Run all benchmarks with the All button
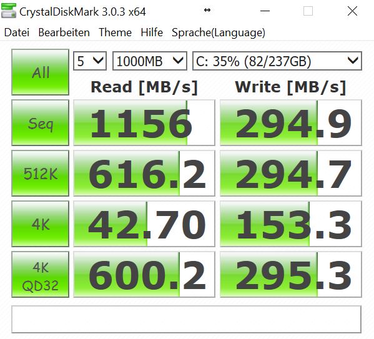Screen dimensions: 374x339 click(41, 72)
